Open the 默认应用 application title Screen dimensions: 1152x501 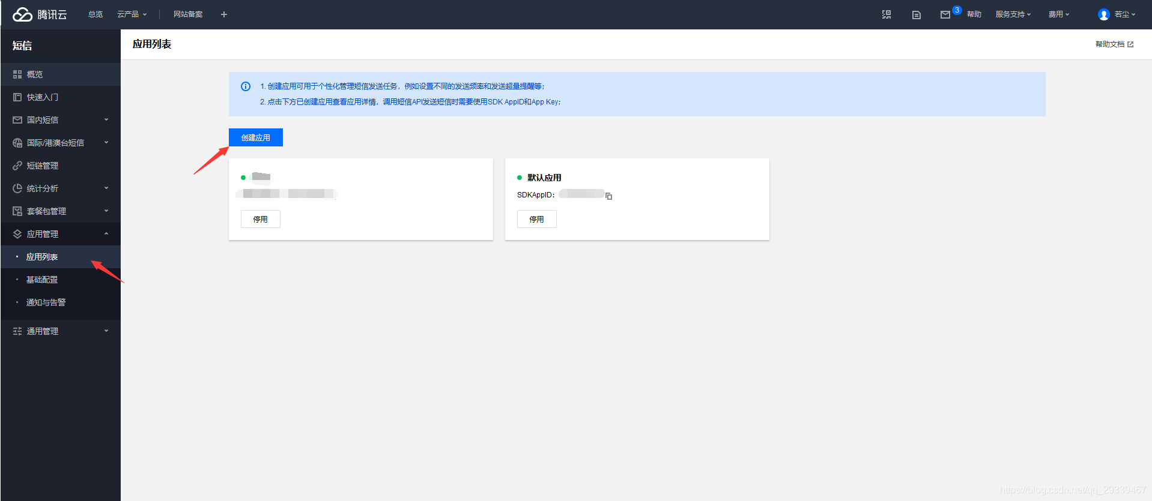(544, 178)
